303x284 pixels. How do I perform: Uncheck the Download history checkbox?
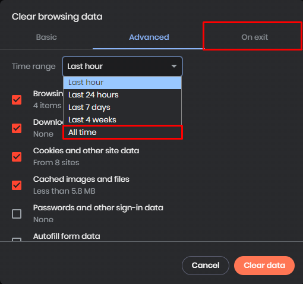point(17,128)
